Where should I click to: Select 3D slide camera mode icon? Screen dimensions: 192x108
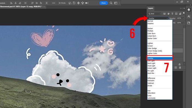(x=83, y=3)
